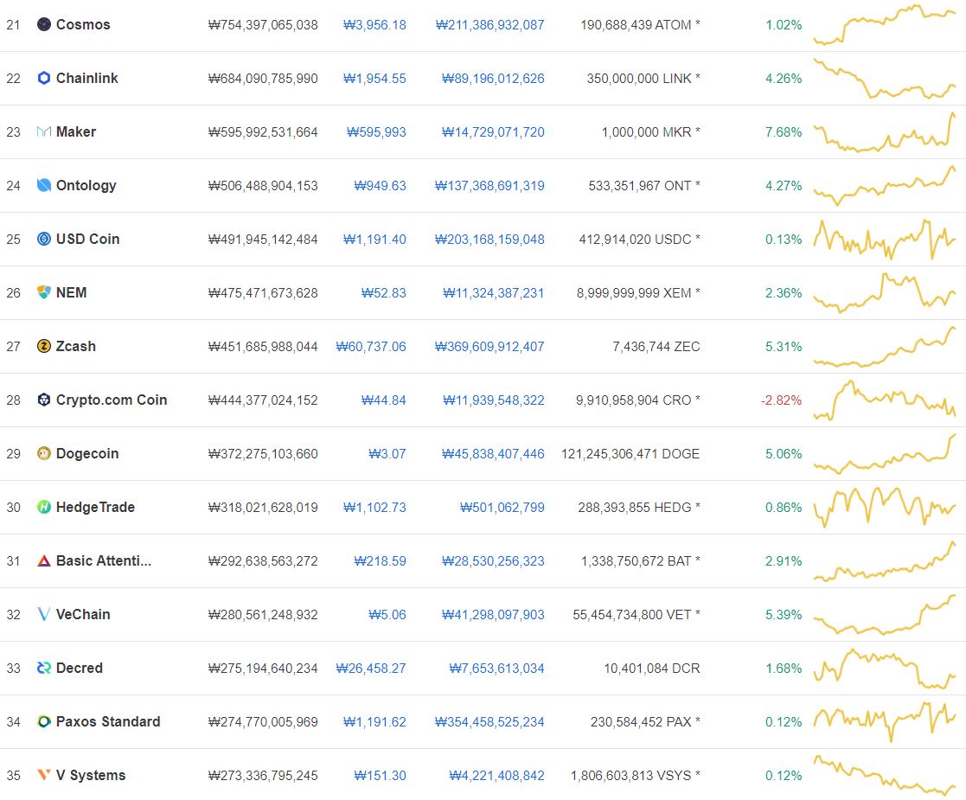The height and width of the screenshot is (800, 966).
Task: Click Zcash price ₩60,737.06
Action: tap(371, 347)
